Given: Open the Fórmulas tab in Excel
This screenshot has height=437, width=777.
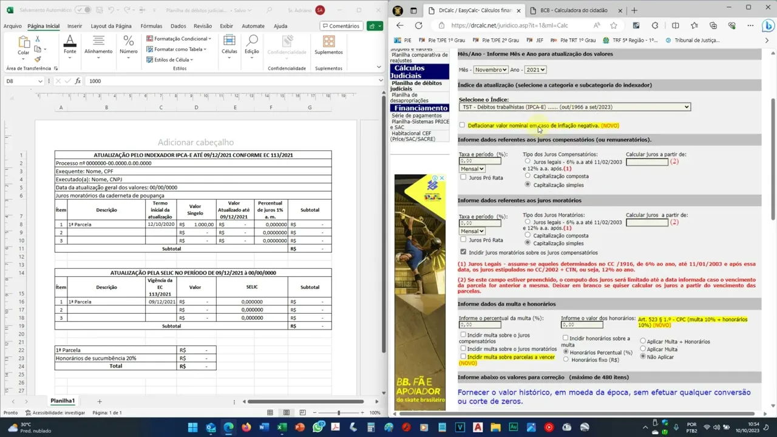Looking at the screenshot, I should coord(151,26).
